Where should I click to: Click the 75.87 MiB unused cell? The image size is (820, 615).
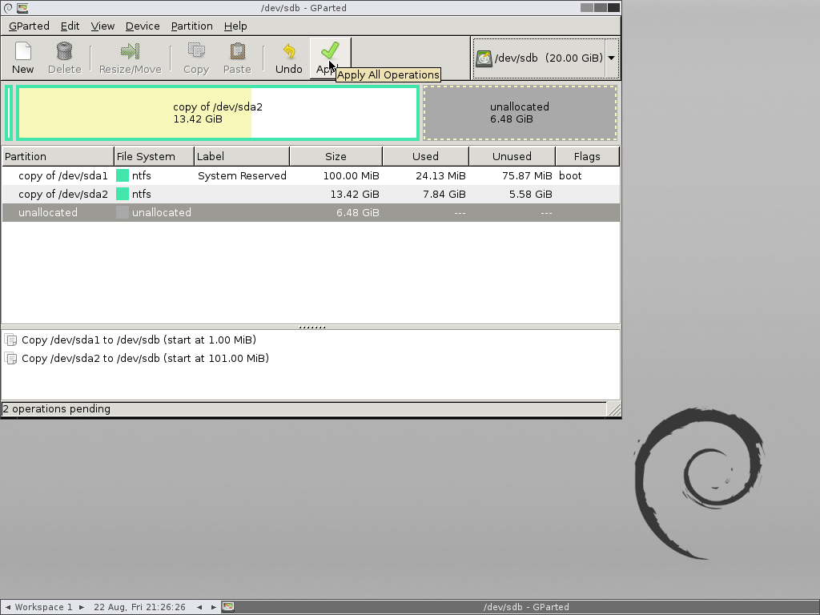527,175
